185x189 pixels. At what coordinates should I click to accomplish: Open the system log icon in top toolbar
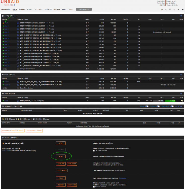(x=178, y=9)
